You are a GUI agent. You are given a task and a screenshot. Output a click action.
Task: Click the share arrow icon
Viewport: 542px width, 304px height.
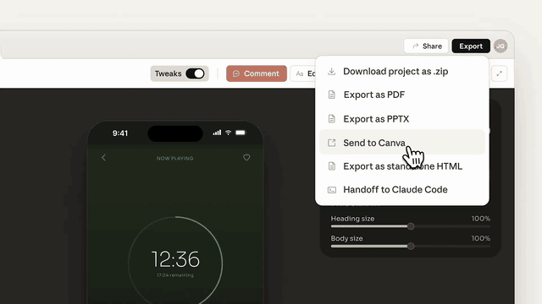pyautogui.click(x=416, y=46)
